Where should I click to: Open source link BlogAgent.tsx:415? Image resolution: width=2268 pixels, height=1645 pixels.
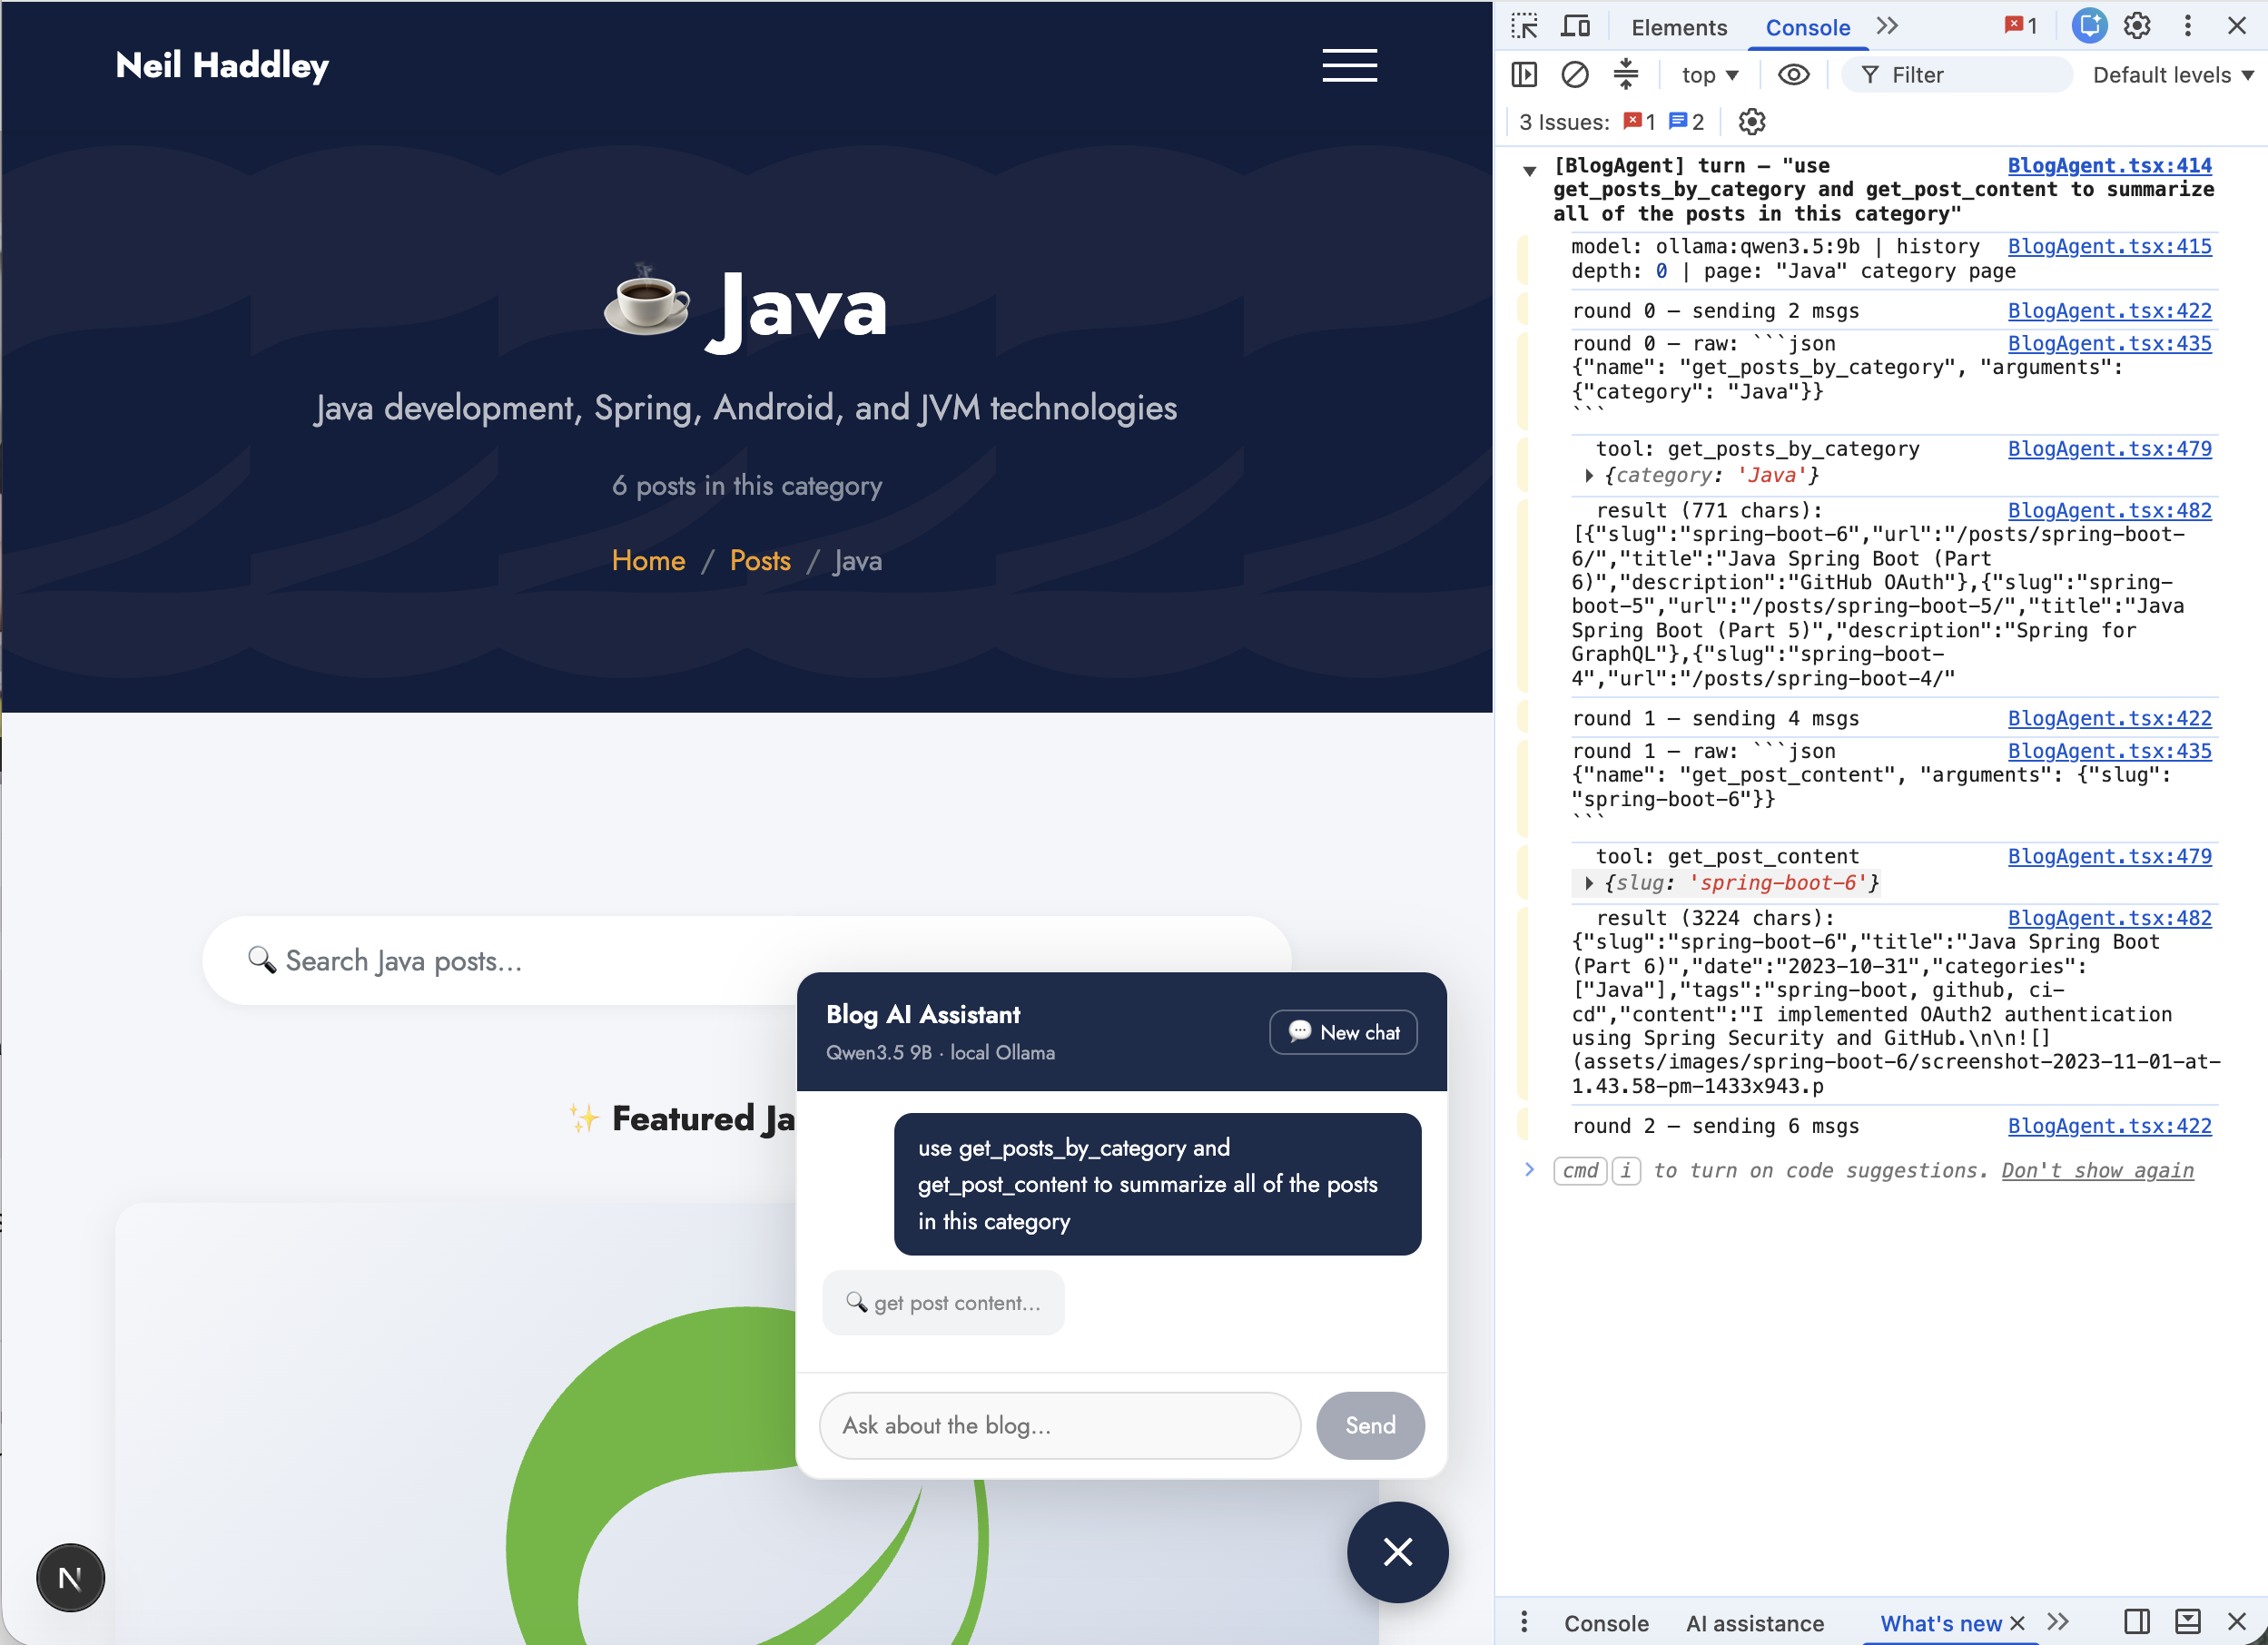[x=2109, y=246]
